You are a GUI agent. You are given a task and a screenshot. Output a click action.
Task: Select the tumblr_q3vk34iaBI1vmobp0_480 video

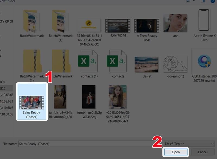click(60, 102)
